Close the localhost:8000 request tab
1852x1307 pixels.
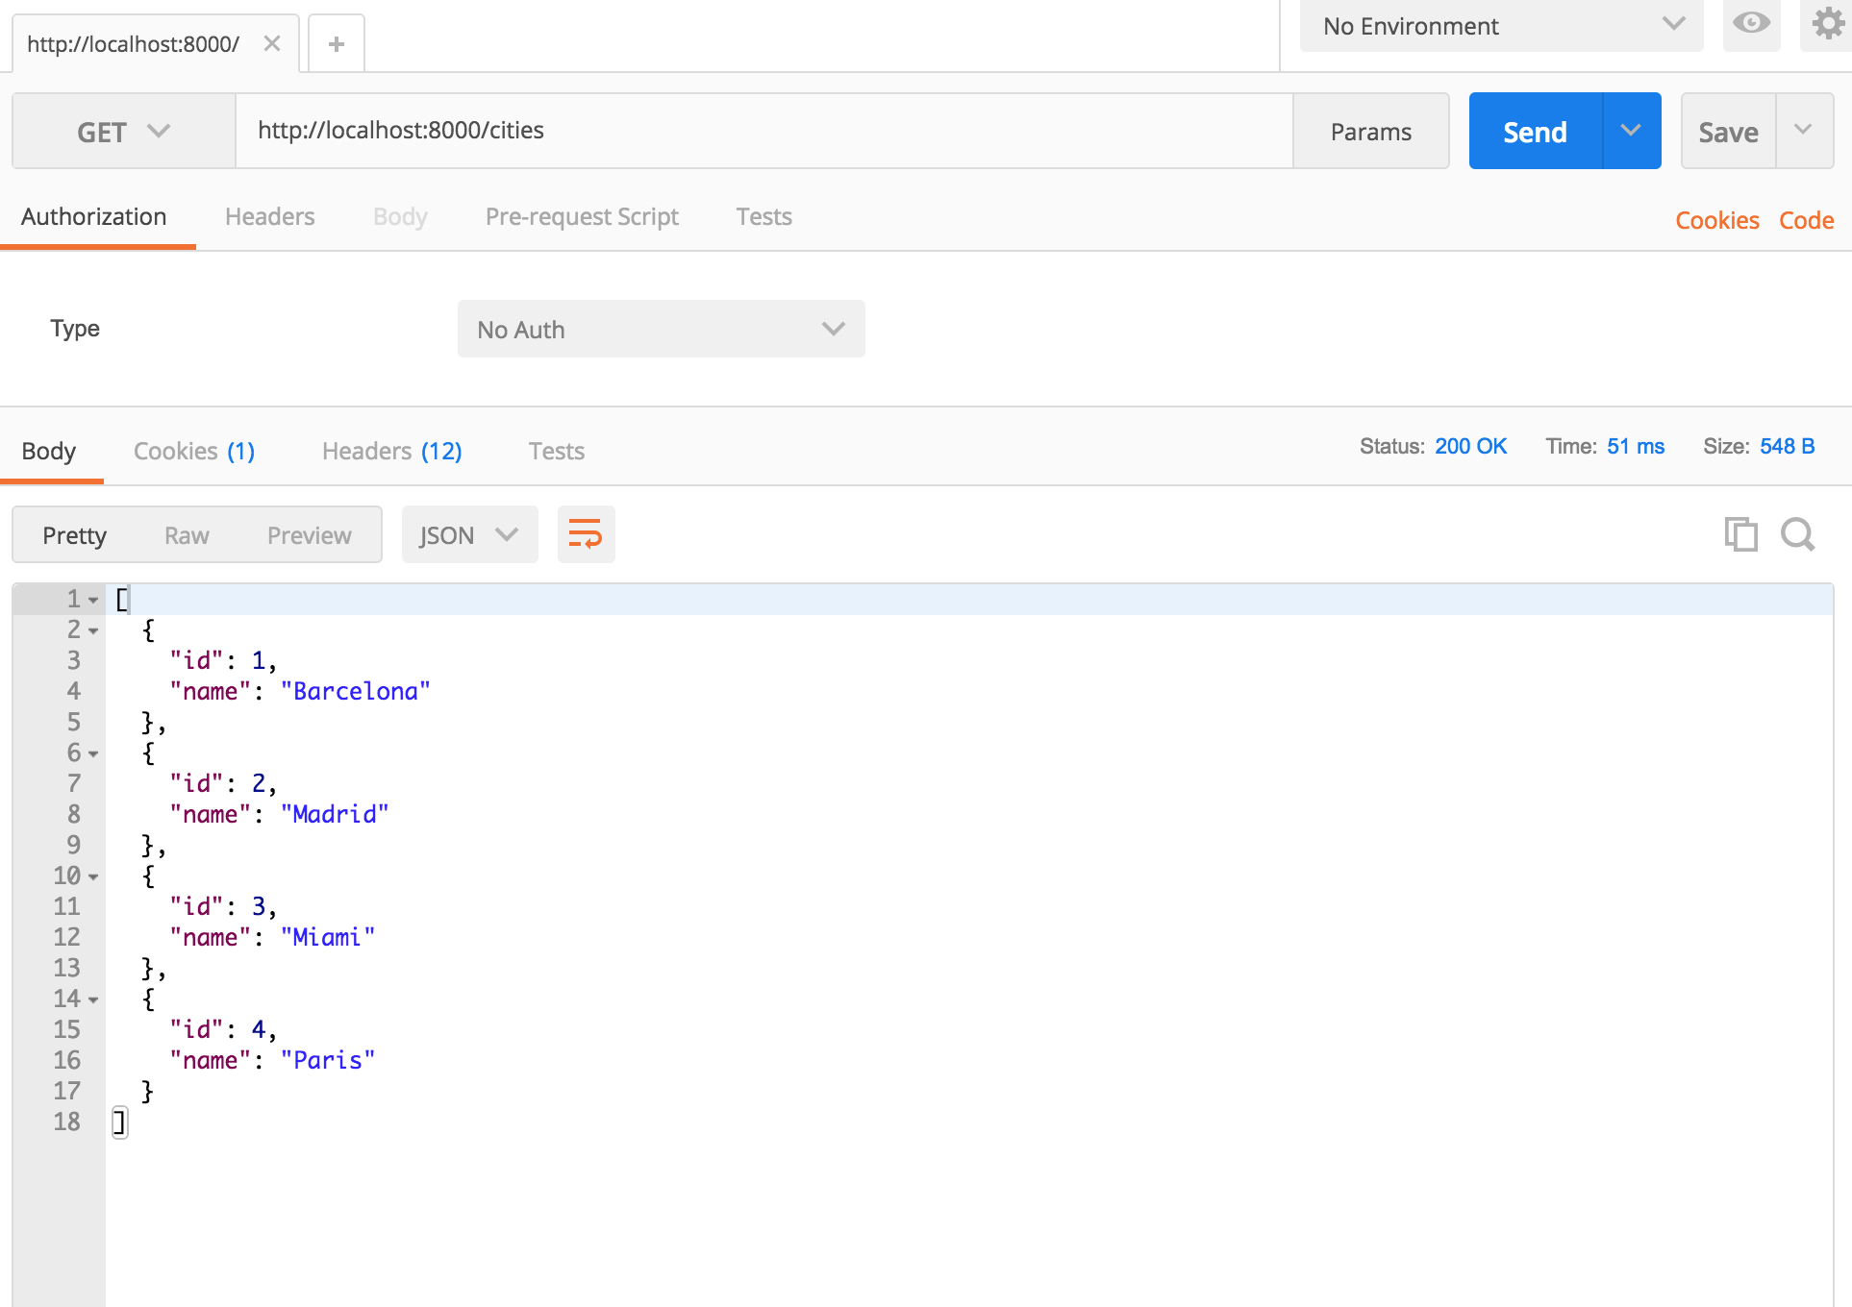(x=272, y=44)
